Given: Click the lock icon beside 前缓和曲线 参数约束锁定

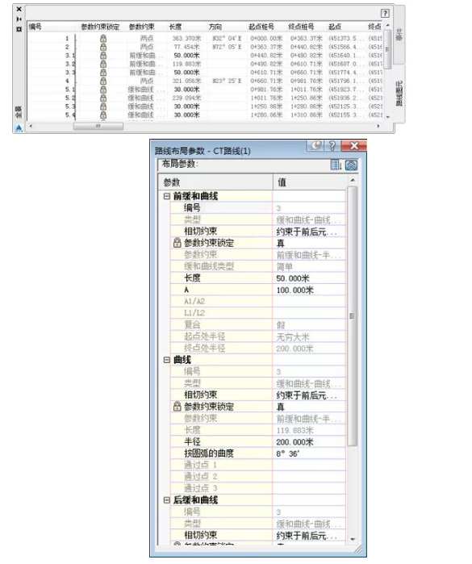Looking at the screenshot, I should click(177, 243).
